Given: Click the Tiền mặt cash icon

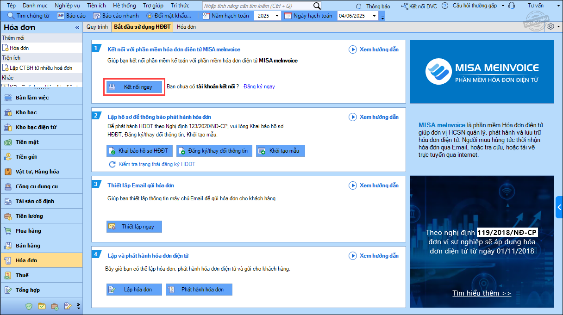Looking at the screenshot, I should pos(8,142).
